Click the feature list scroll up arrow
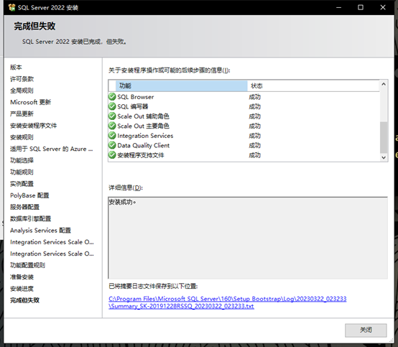The height and width of the screenshot is (347, 398). click(x=384, y=84)
